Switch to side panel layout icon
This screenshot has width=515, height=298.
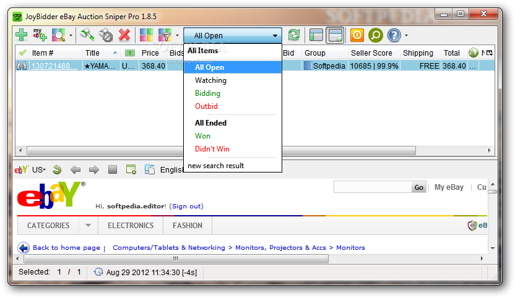[316, 35]
